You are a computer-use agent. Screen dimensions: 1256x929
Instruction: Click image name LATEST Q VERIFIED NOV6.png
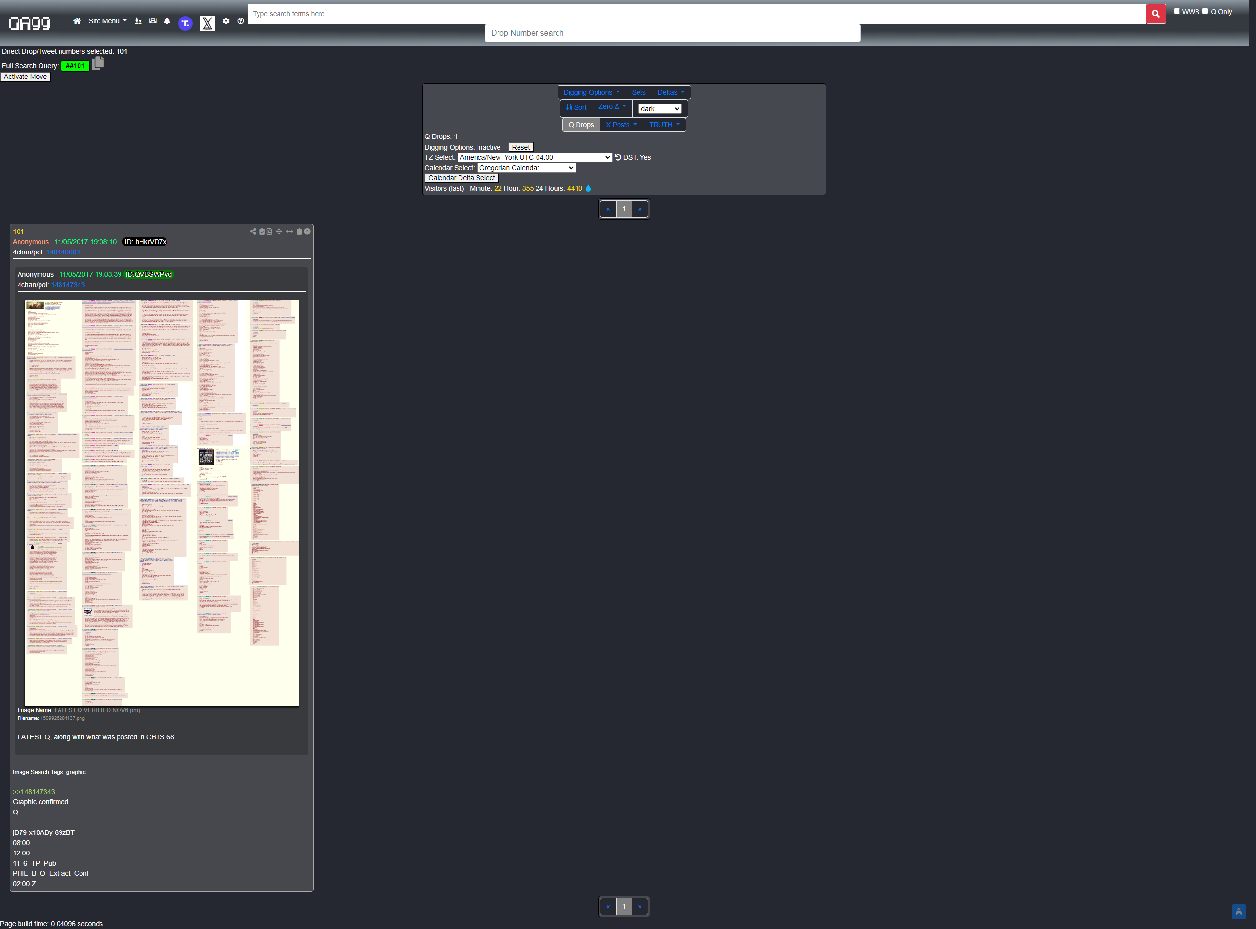click(97, 710)
